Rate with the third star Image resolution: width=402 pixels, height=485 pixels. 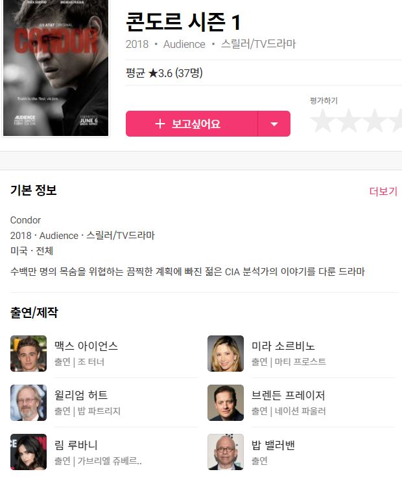(x=375, y=120)
